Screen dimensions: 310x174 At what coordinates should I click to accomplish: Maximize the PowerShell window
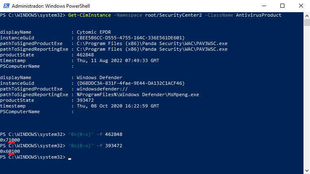282,6
